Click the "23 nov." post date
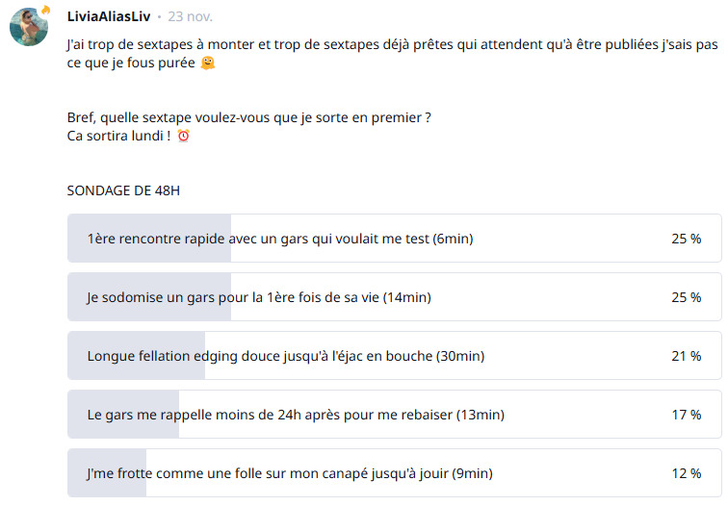Image resolution: width=728 pixels, height=506 pixels. click(x=191, y=16)
